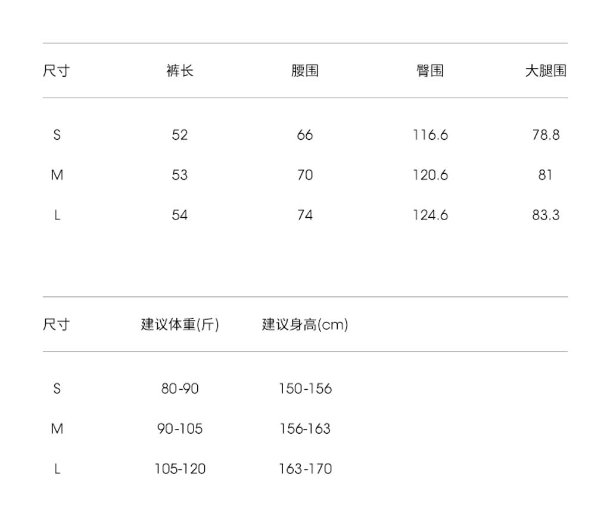Select the 大腿围 column header
The image size is (610, 523).
pyautogui.click(x=546, y=71)
